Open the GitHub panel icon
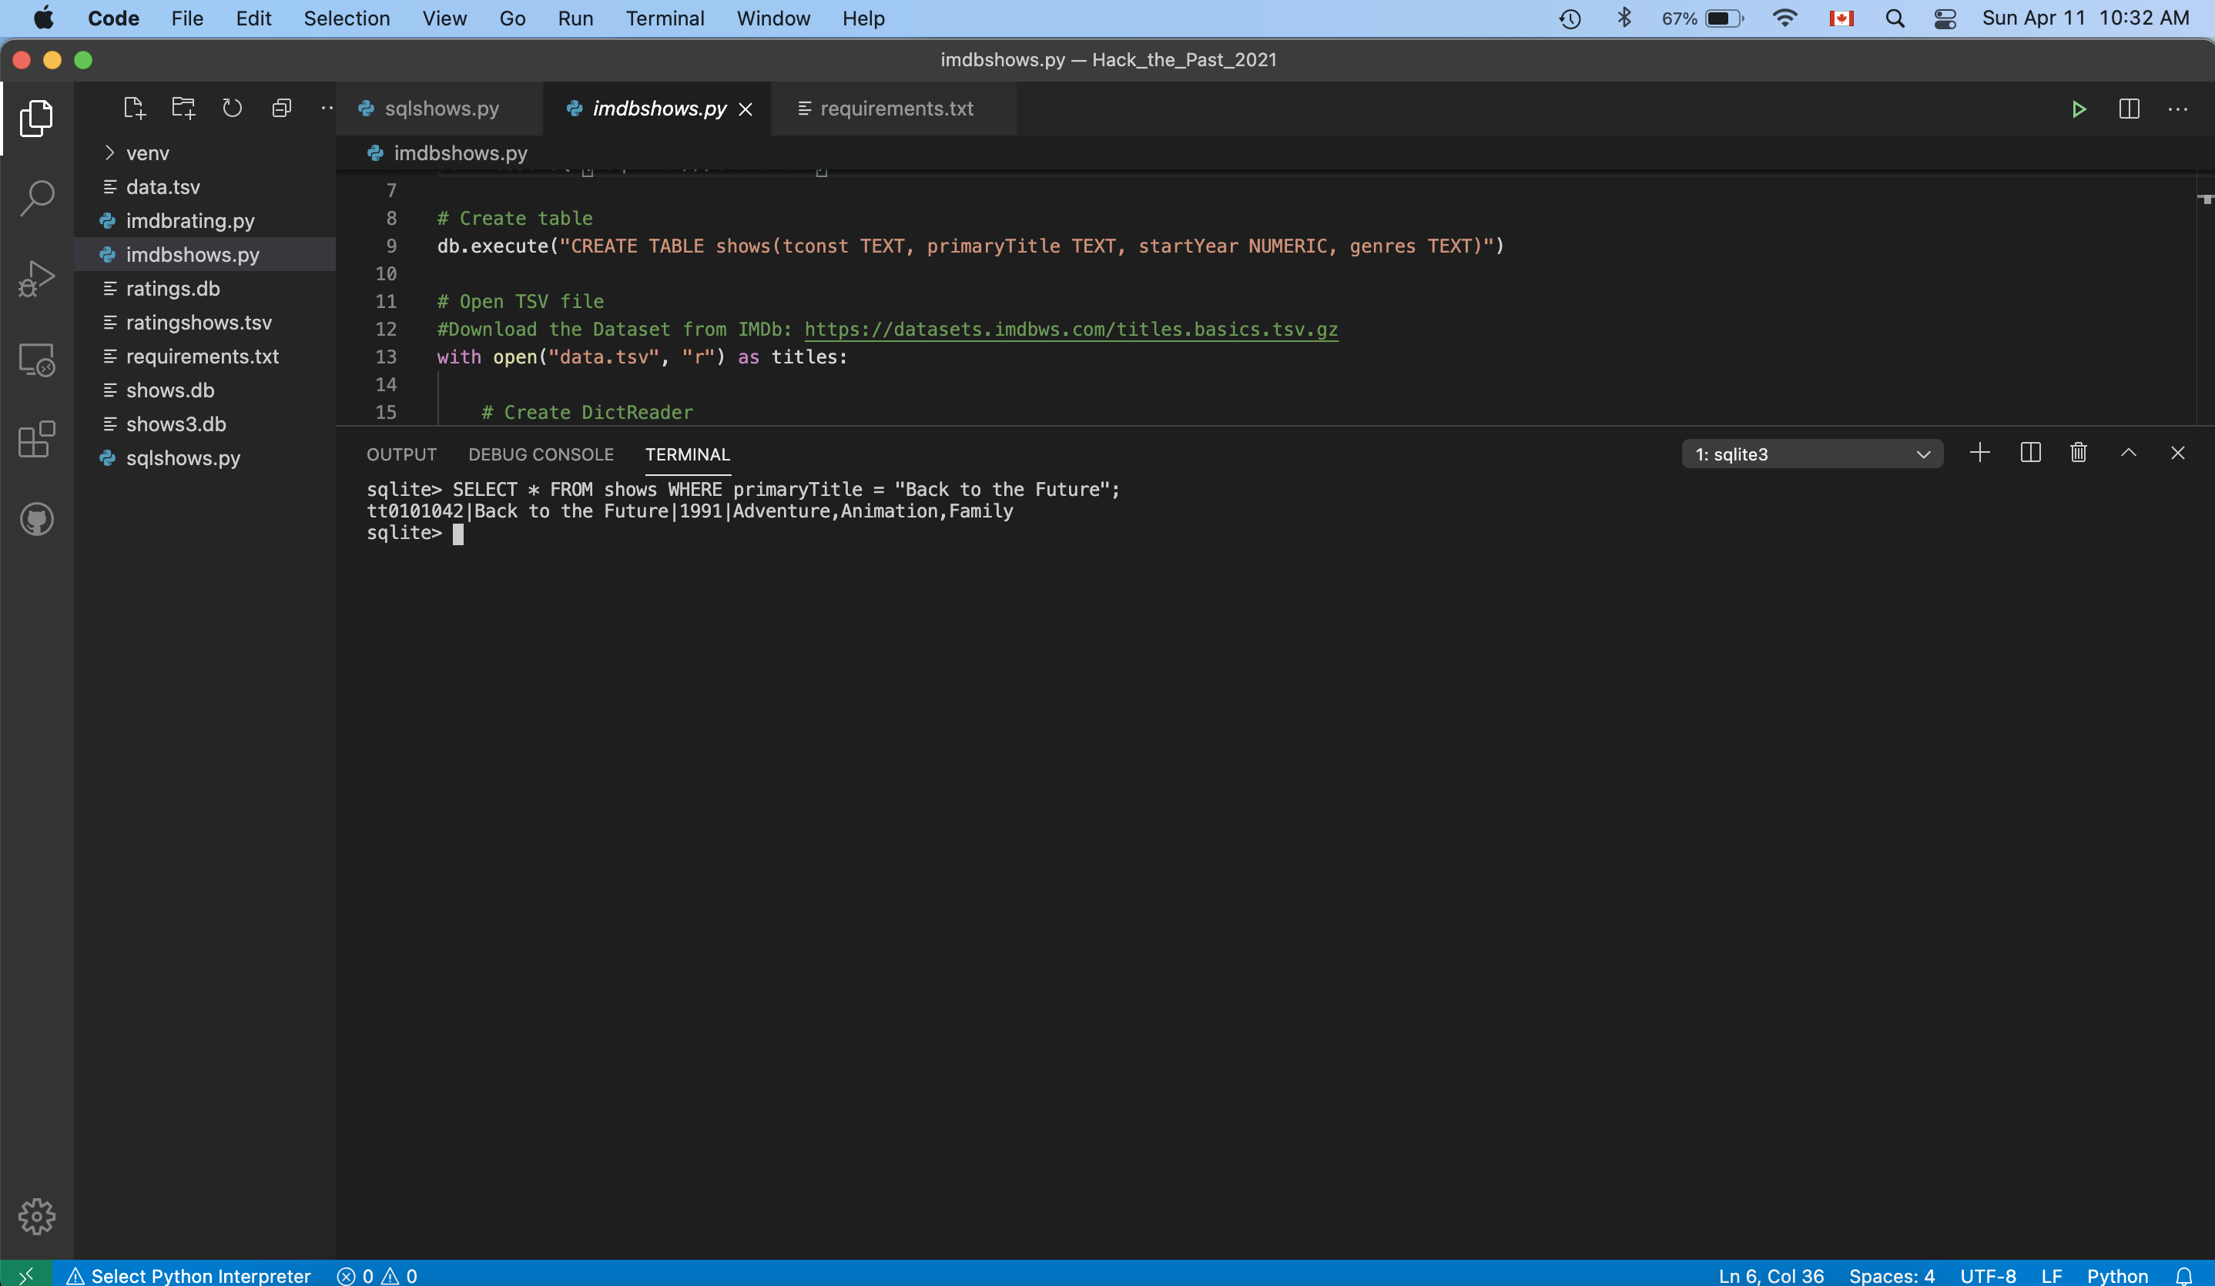The image size is (2215, 1286). (x=36, y=520)
